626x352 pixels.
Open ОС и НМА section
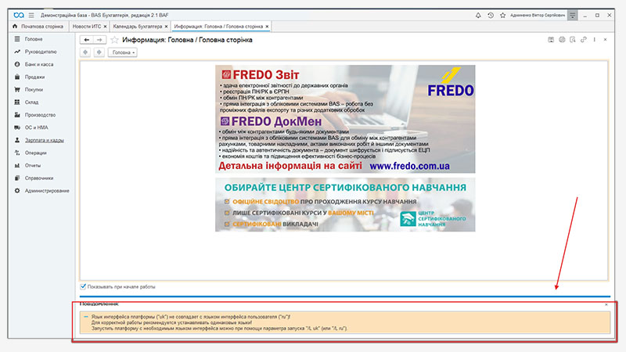tap(36, 128)
